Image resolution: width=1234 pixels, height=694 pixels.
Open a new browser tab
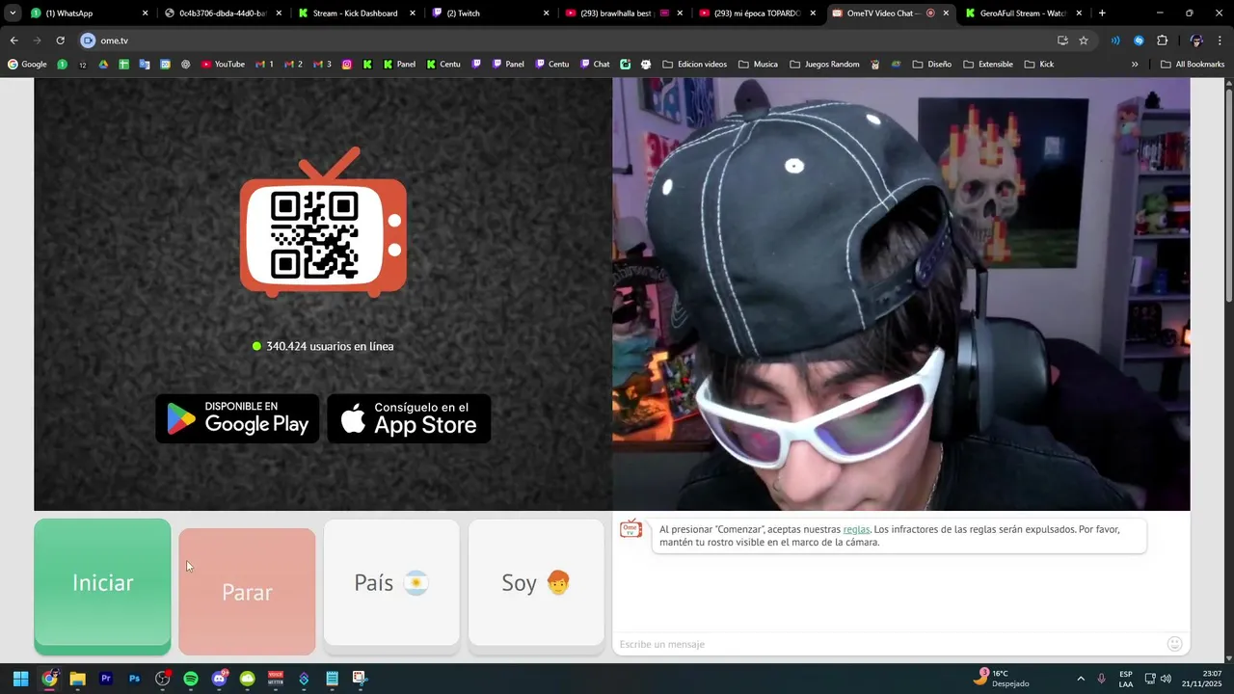coord(1102,13)
